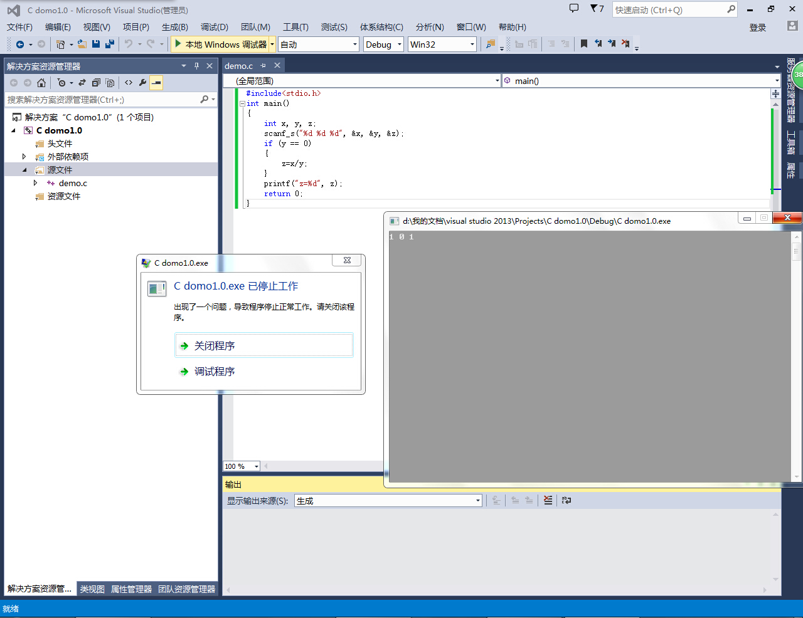Click the Open File folder icon

pos(82,44)
